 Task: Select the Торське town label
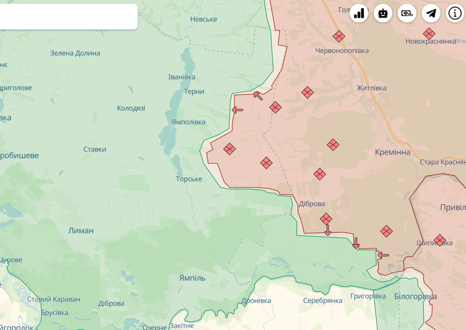tap(189, 179)
